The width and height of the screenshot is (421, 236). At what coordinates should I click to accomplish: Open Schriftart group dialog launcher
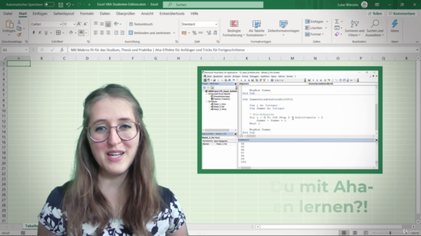(88, 41)
